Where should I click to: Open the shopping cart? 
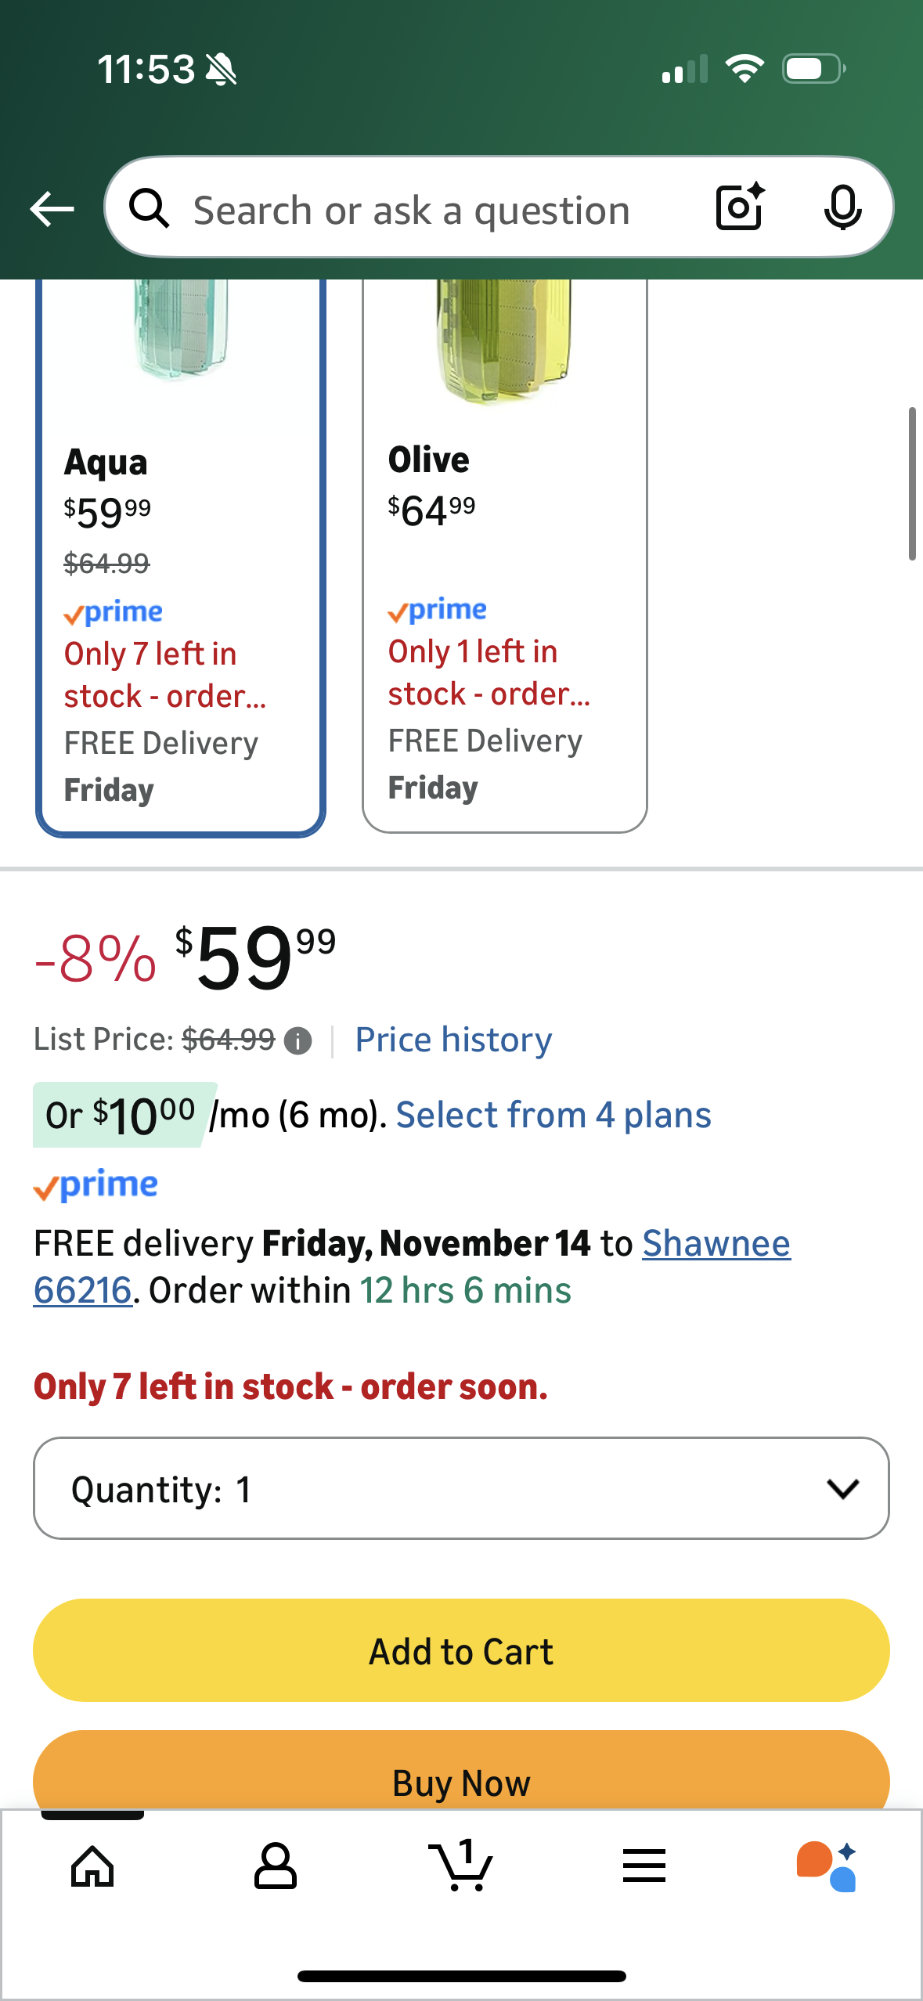[x=460, y=1866]
